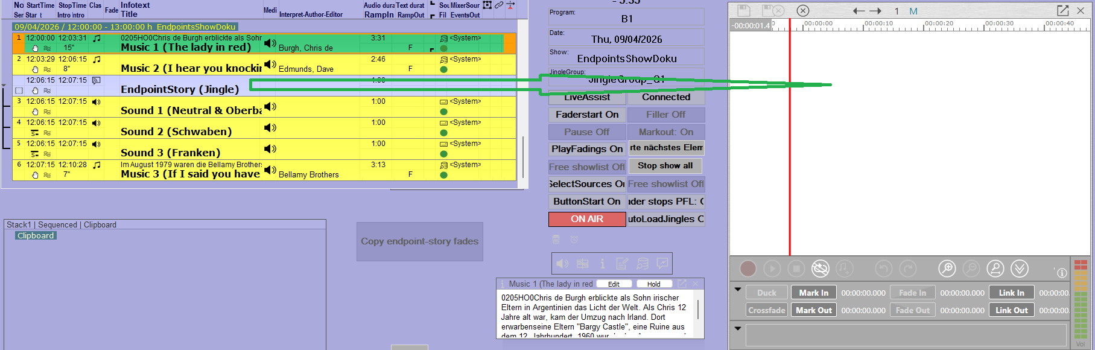This screenshot has width=1095, height=350.
Task: Zoom in with magnifier plus icon
Action: click(x=947, y=269)
